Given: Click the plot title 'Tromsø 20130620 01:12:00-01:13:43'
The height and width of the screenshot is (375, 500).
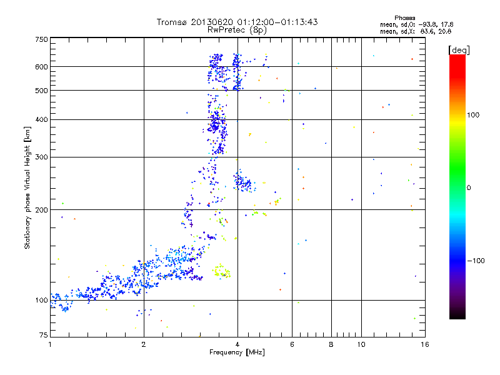Looking at the screenshot, I should click(237, 22).
